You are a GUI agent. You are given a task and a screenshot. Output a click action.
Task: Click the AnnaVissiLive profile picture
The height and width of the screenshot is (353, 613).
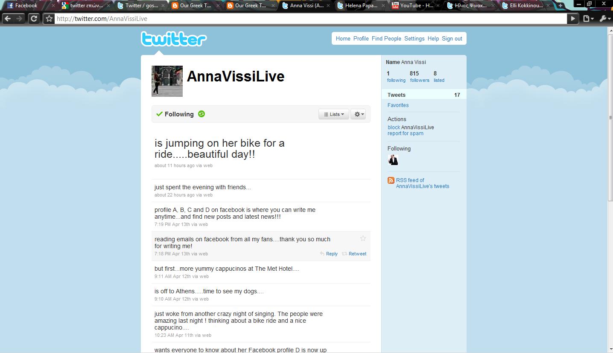tap(167, 81)
